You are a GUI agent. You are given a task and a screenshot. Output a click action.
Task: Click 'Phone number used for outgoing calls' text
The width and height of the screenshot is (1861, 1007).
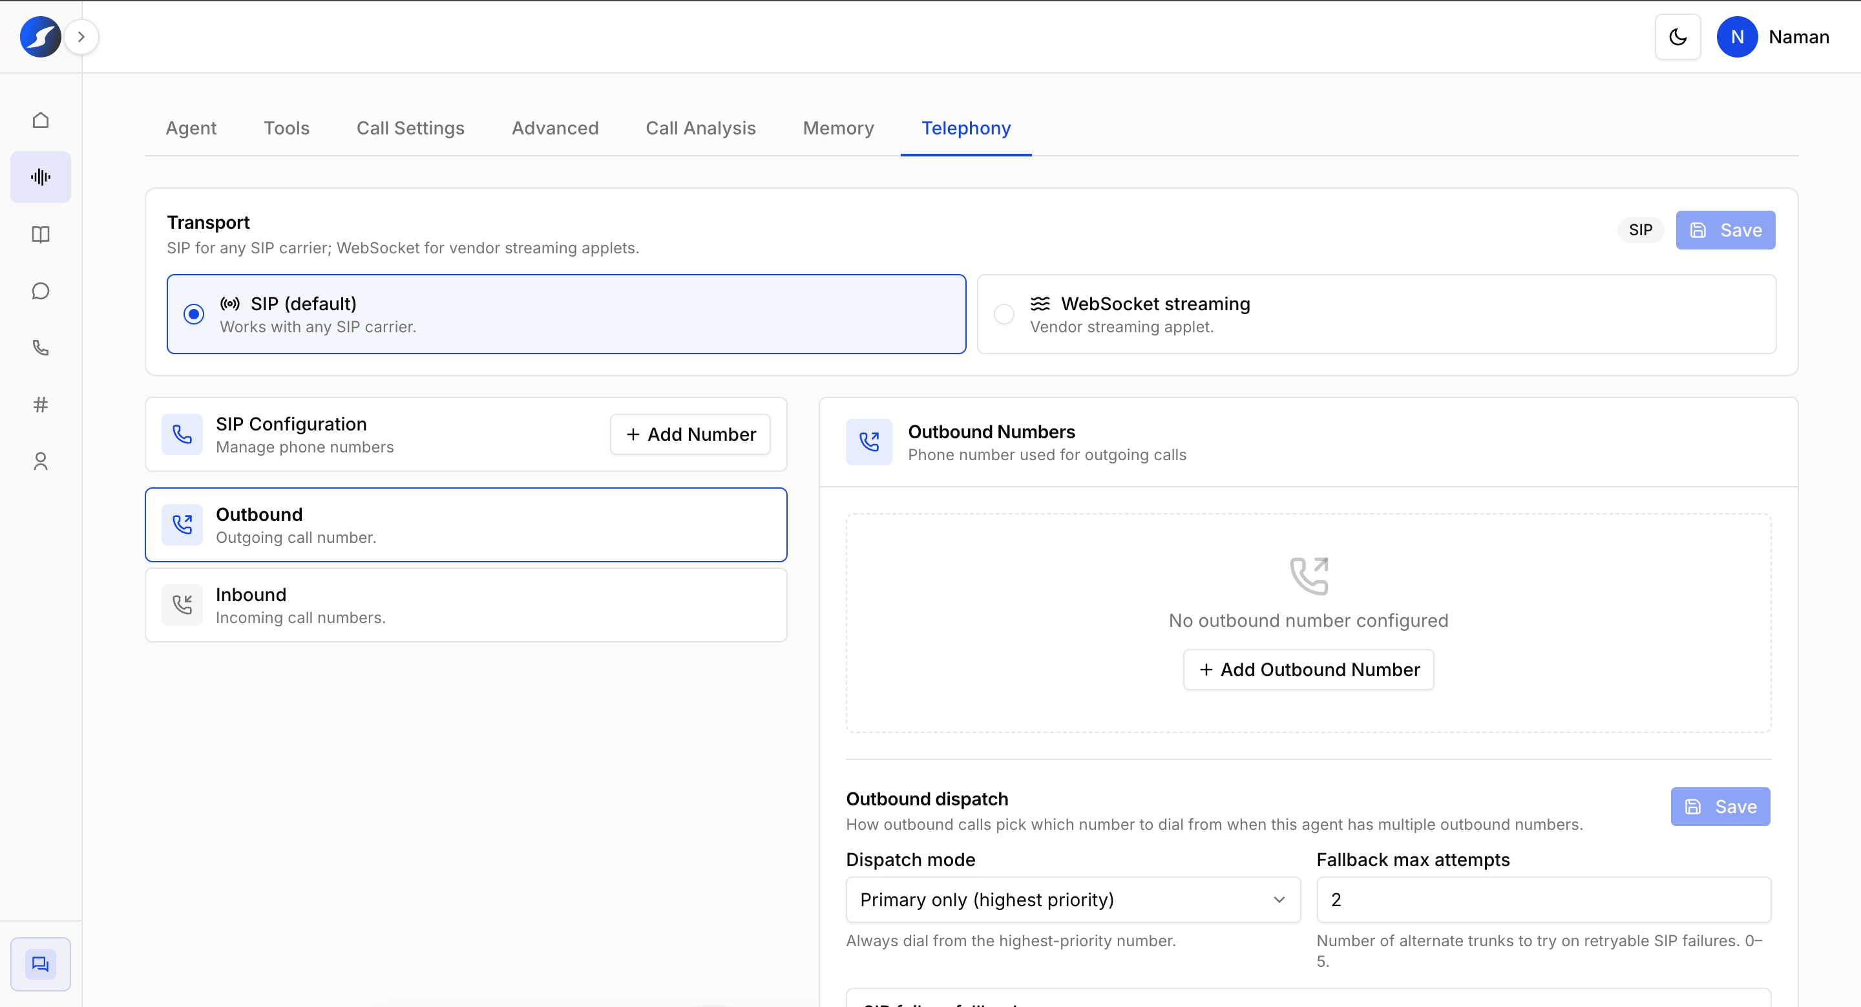point(1047,455)
